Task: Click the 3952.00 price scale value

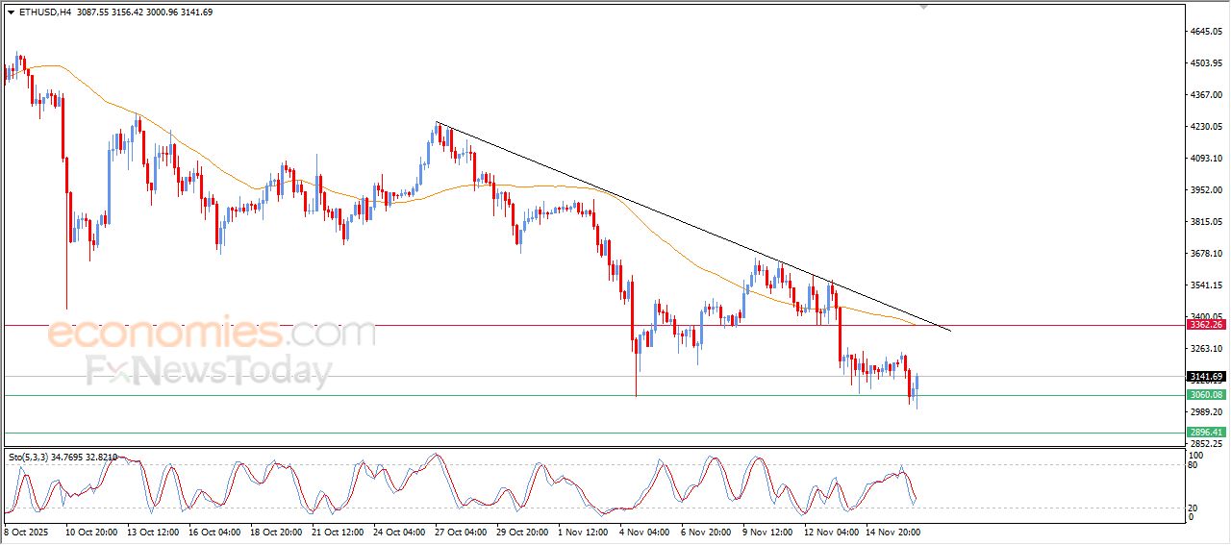Action: 1206,190
